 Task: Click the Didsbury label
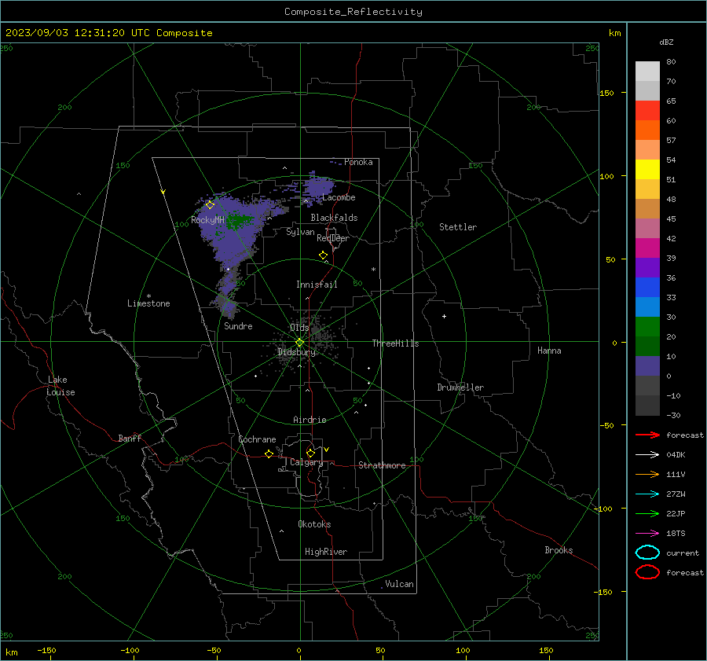point(297,352)
